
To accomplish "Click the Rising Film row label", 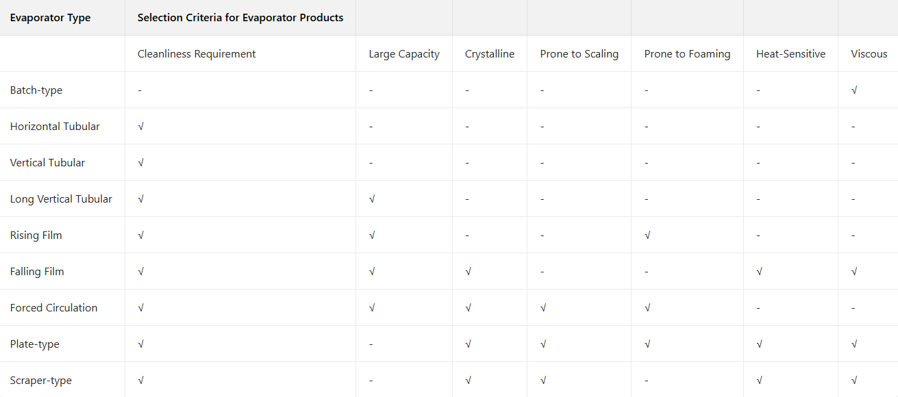I will [36, 235].
